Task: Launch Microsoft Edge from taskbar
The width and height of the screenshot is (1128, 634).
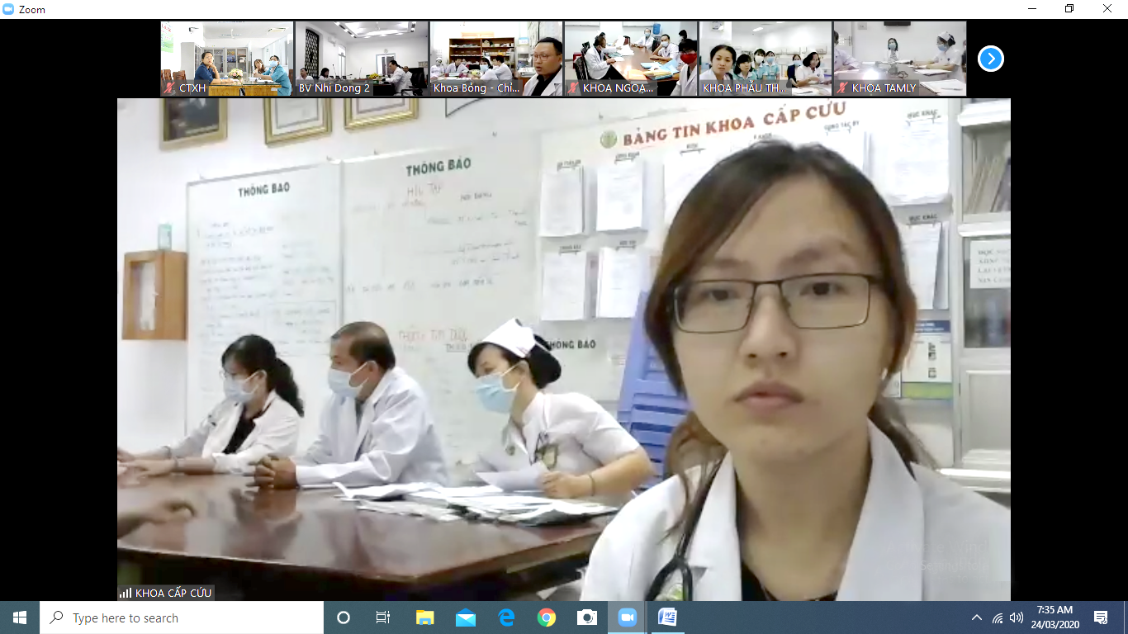Action: [505, 617]
